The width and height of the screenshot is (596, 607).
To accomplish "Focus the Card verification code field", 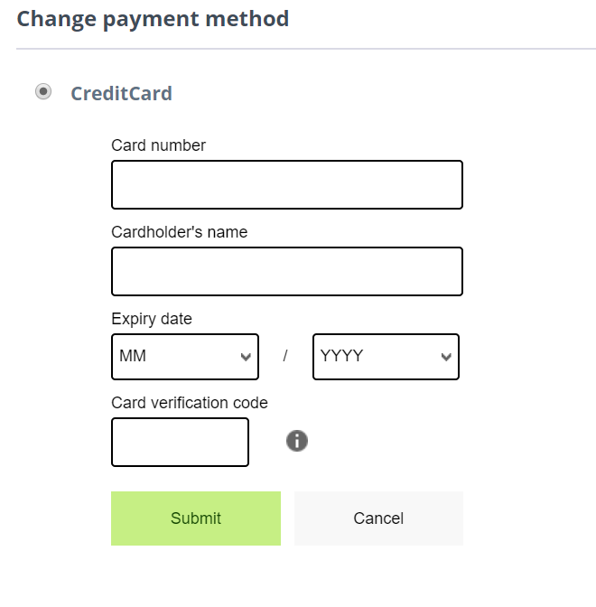I will pos(180,442).
